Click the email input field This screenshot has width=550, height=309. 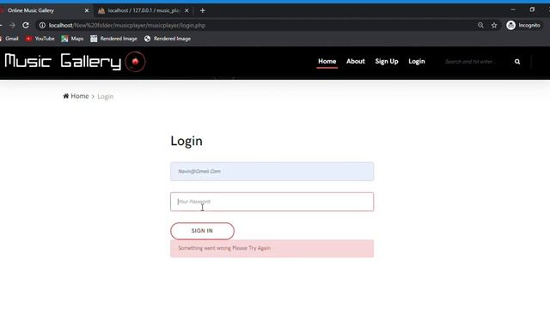click(272, 172)
